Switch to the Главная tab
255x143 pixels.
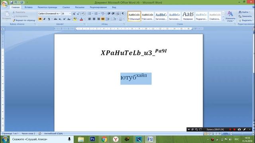[x=16, y=8]
